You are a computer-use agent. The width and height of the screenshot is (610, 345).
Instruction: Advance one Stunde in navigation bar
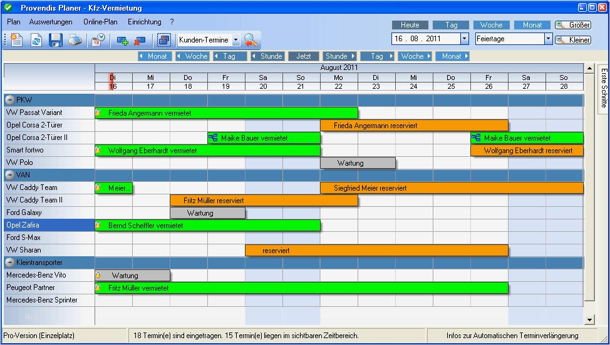click(x=339, y=56)
